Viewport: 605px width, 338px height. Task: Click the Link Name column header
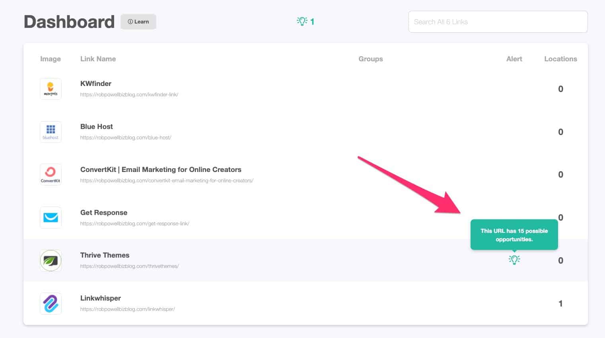(x=98, y=59)
